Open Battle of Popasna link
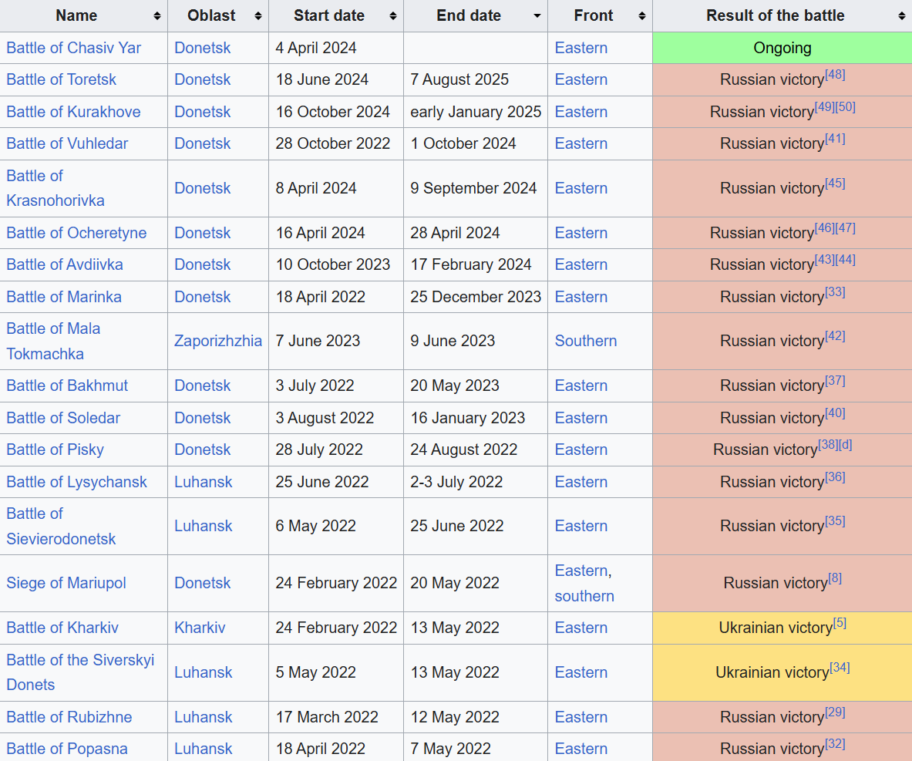 coord(67,748)
